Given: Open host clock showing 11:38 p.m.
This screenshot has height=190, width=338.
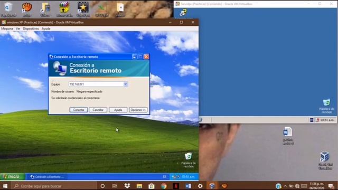Looking at the screenshot, I should [317, 186].
